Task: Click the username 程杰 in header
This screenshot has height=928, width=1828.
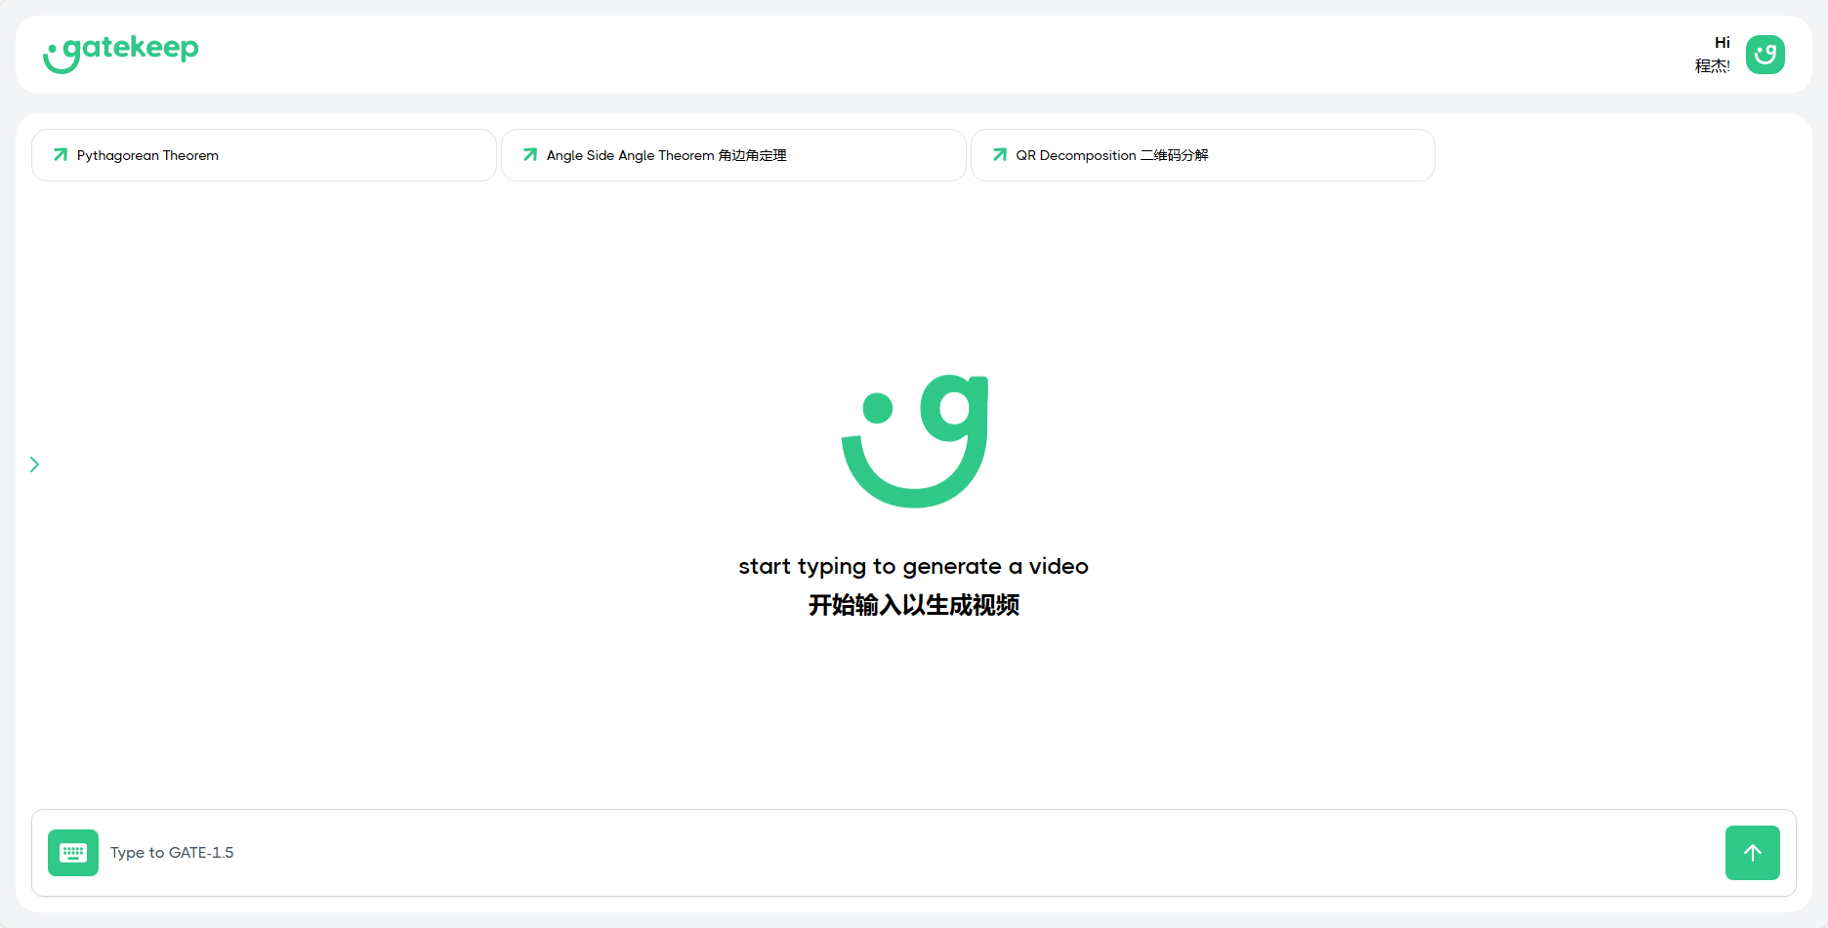Action: 1711,66
